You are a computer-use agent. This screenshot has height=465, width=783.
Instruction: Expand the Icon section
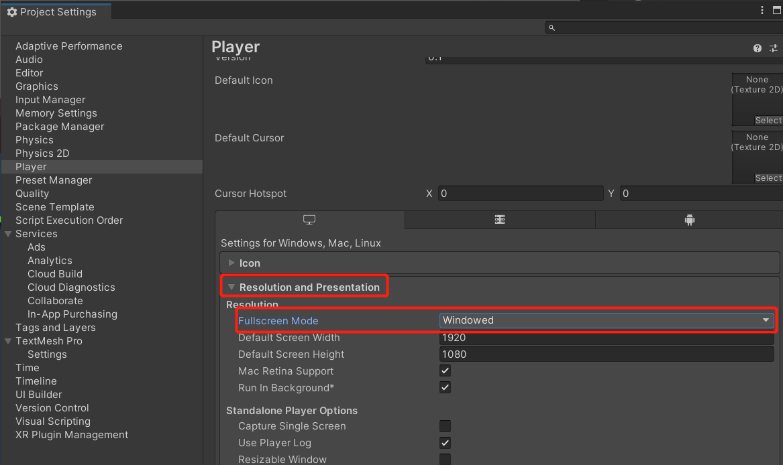[x=231, y=263]
